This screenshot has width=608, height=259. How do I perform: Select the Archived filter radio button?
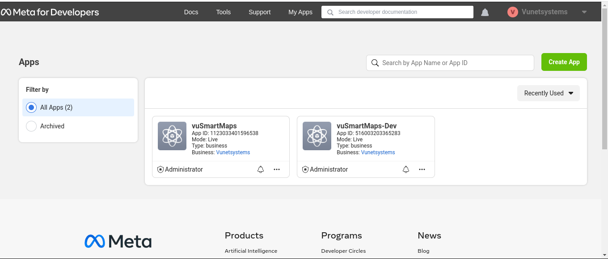coord(31,126)
